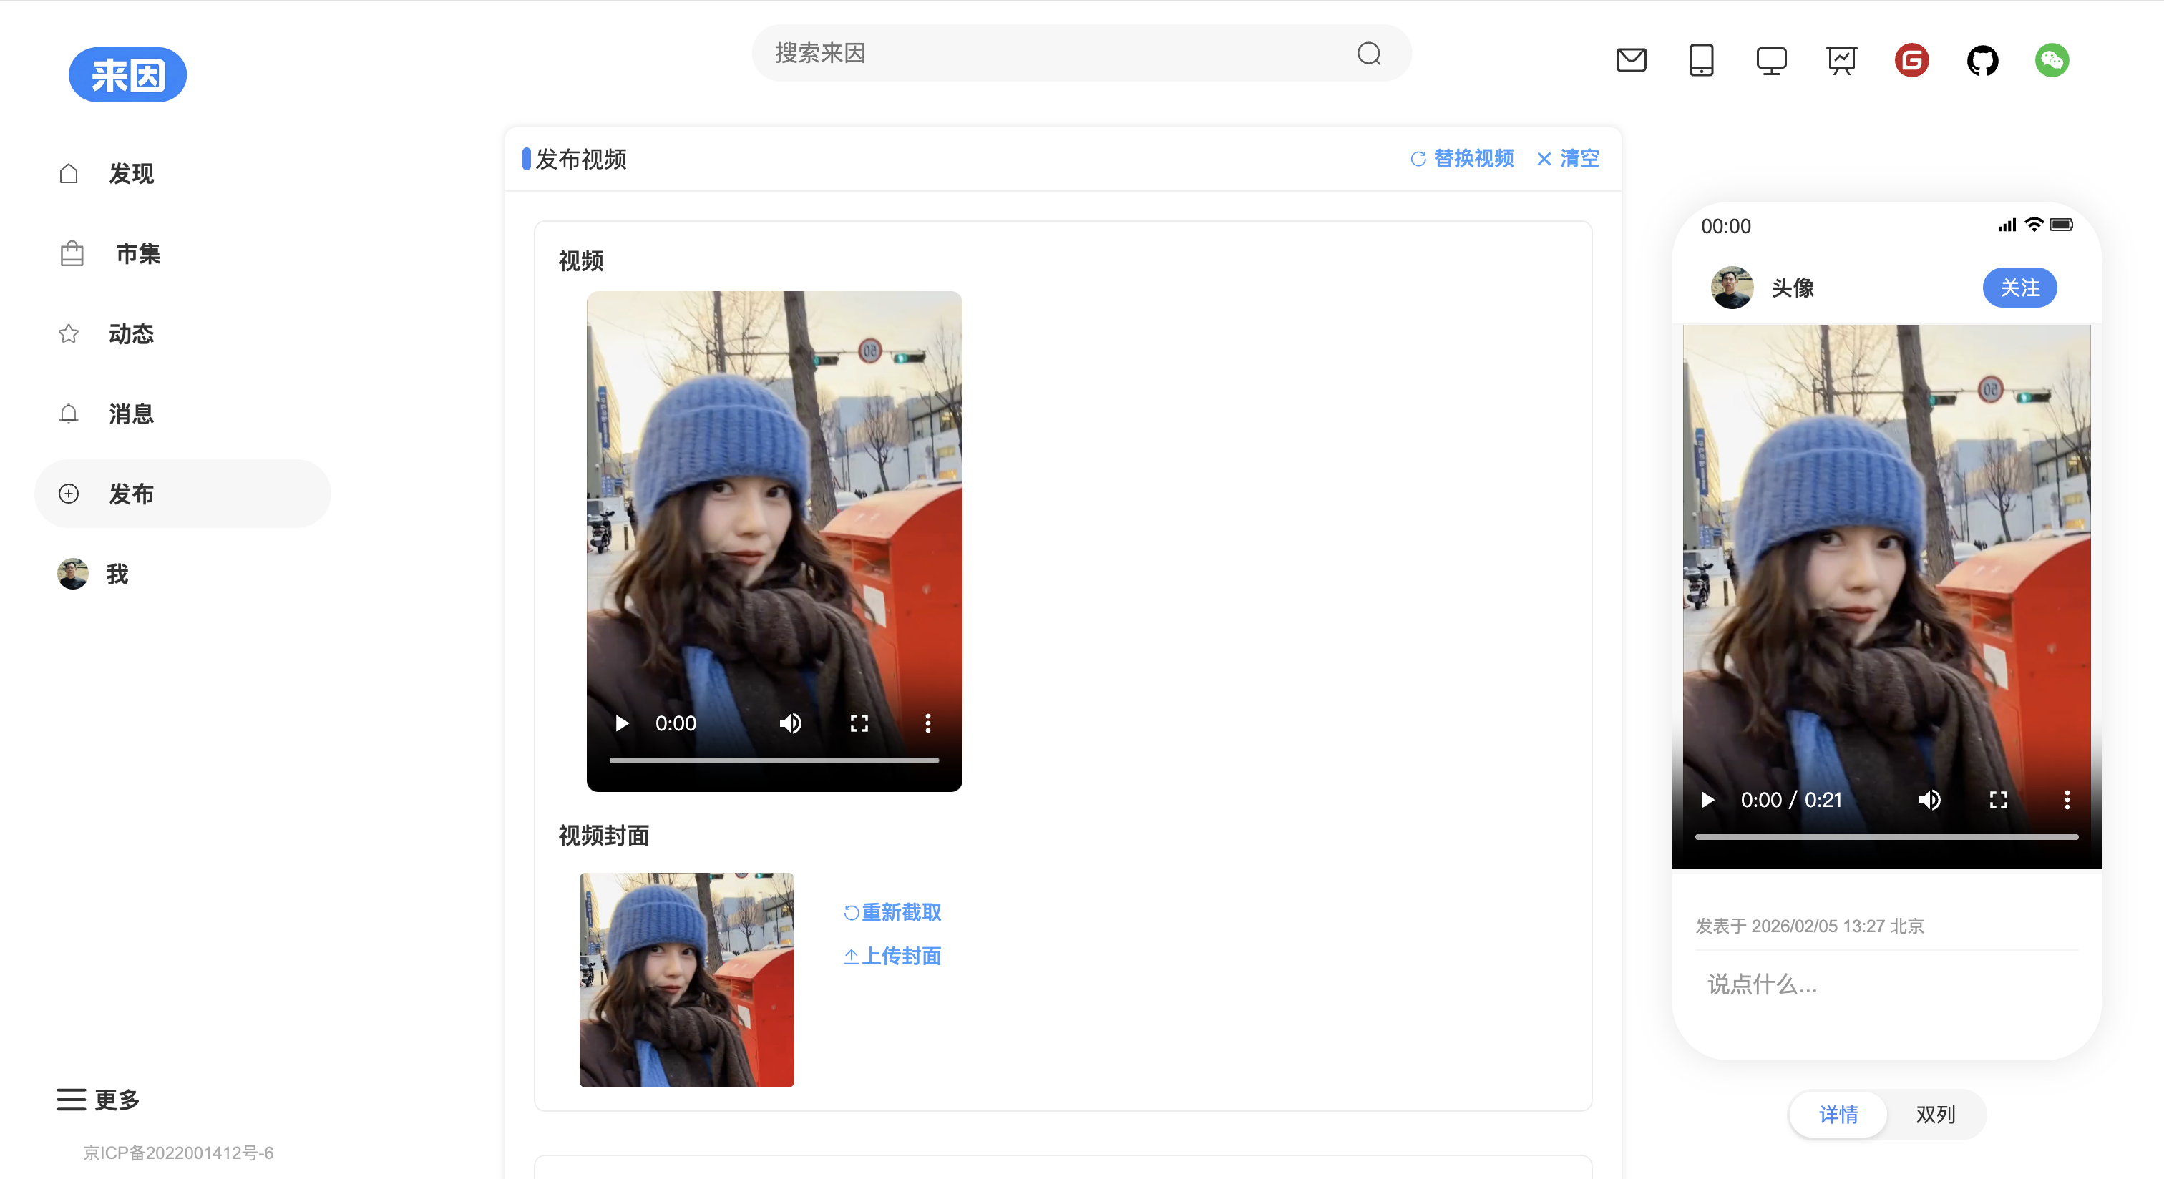
Task: Open more options on phone preview video
Action: (2067, 799)
